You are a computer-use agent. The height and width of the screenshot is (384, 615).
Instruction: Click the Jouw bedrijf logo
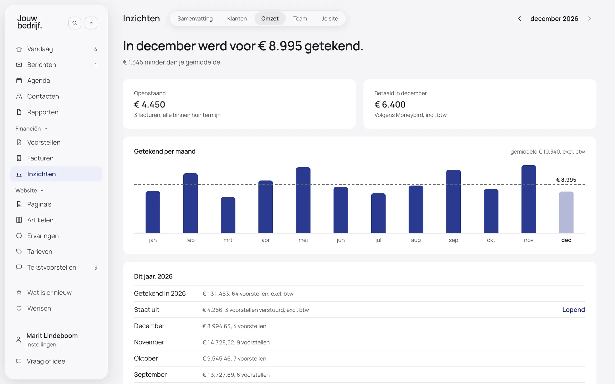coord(30,22)
